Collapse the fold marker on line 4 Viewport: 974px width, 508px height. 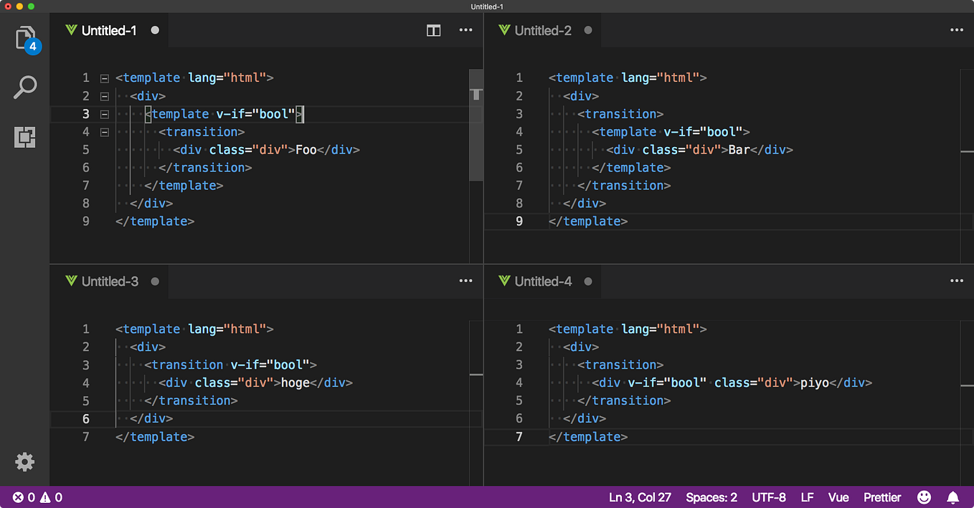[x=104, y=131]
